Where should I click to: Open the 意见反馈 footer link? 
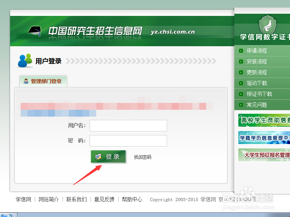coord(104,199)
